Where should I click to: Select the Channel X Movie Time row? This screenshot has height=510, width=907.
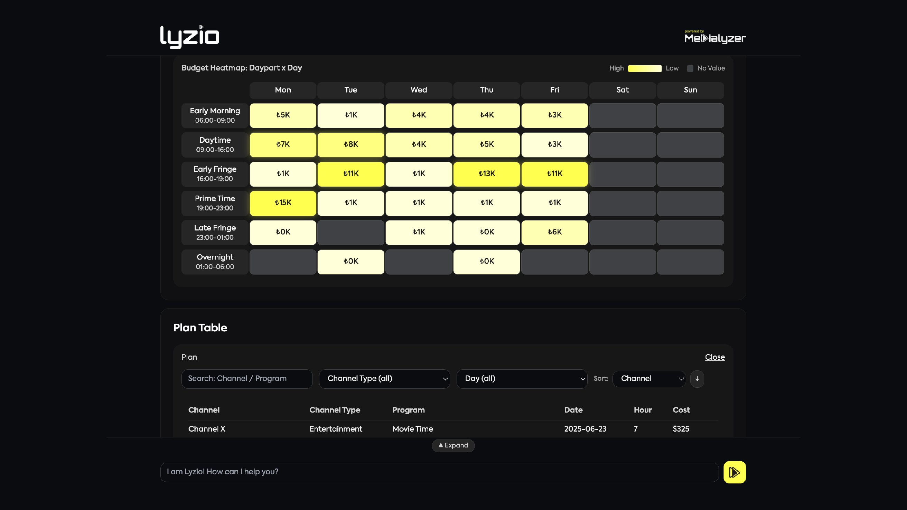coord(453,429)
